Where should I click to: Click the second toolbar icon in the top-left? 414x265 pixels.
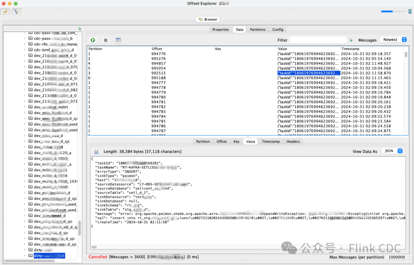click(16, 11)
